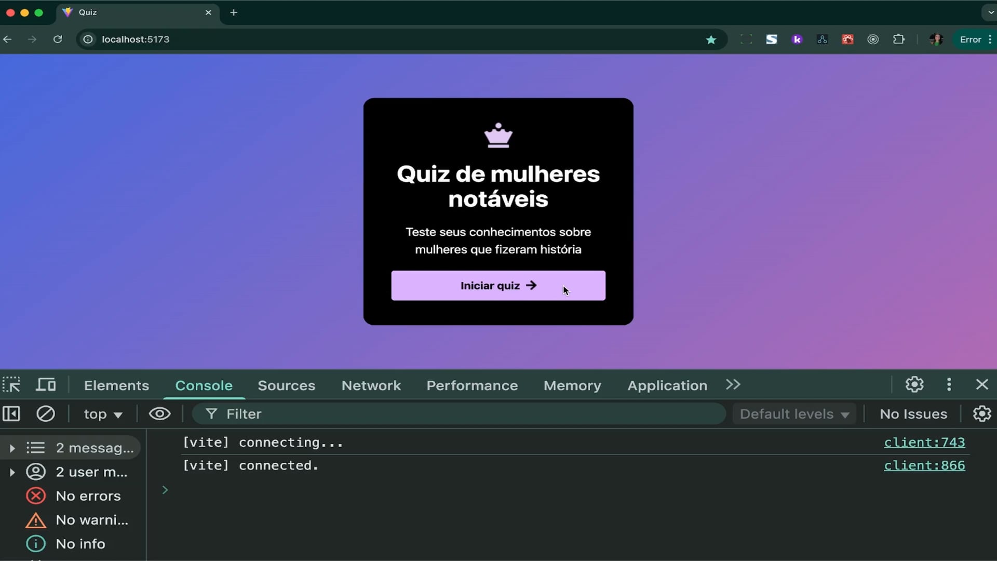This screenshot has width=997, height=561.
Task: Open the Default levels dropdown
Action: 794,414
